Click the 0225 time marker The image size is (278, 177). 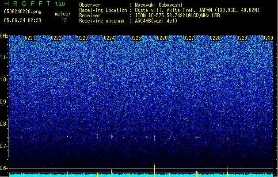[136, 38]
